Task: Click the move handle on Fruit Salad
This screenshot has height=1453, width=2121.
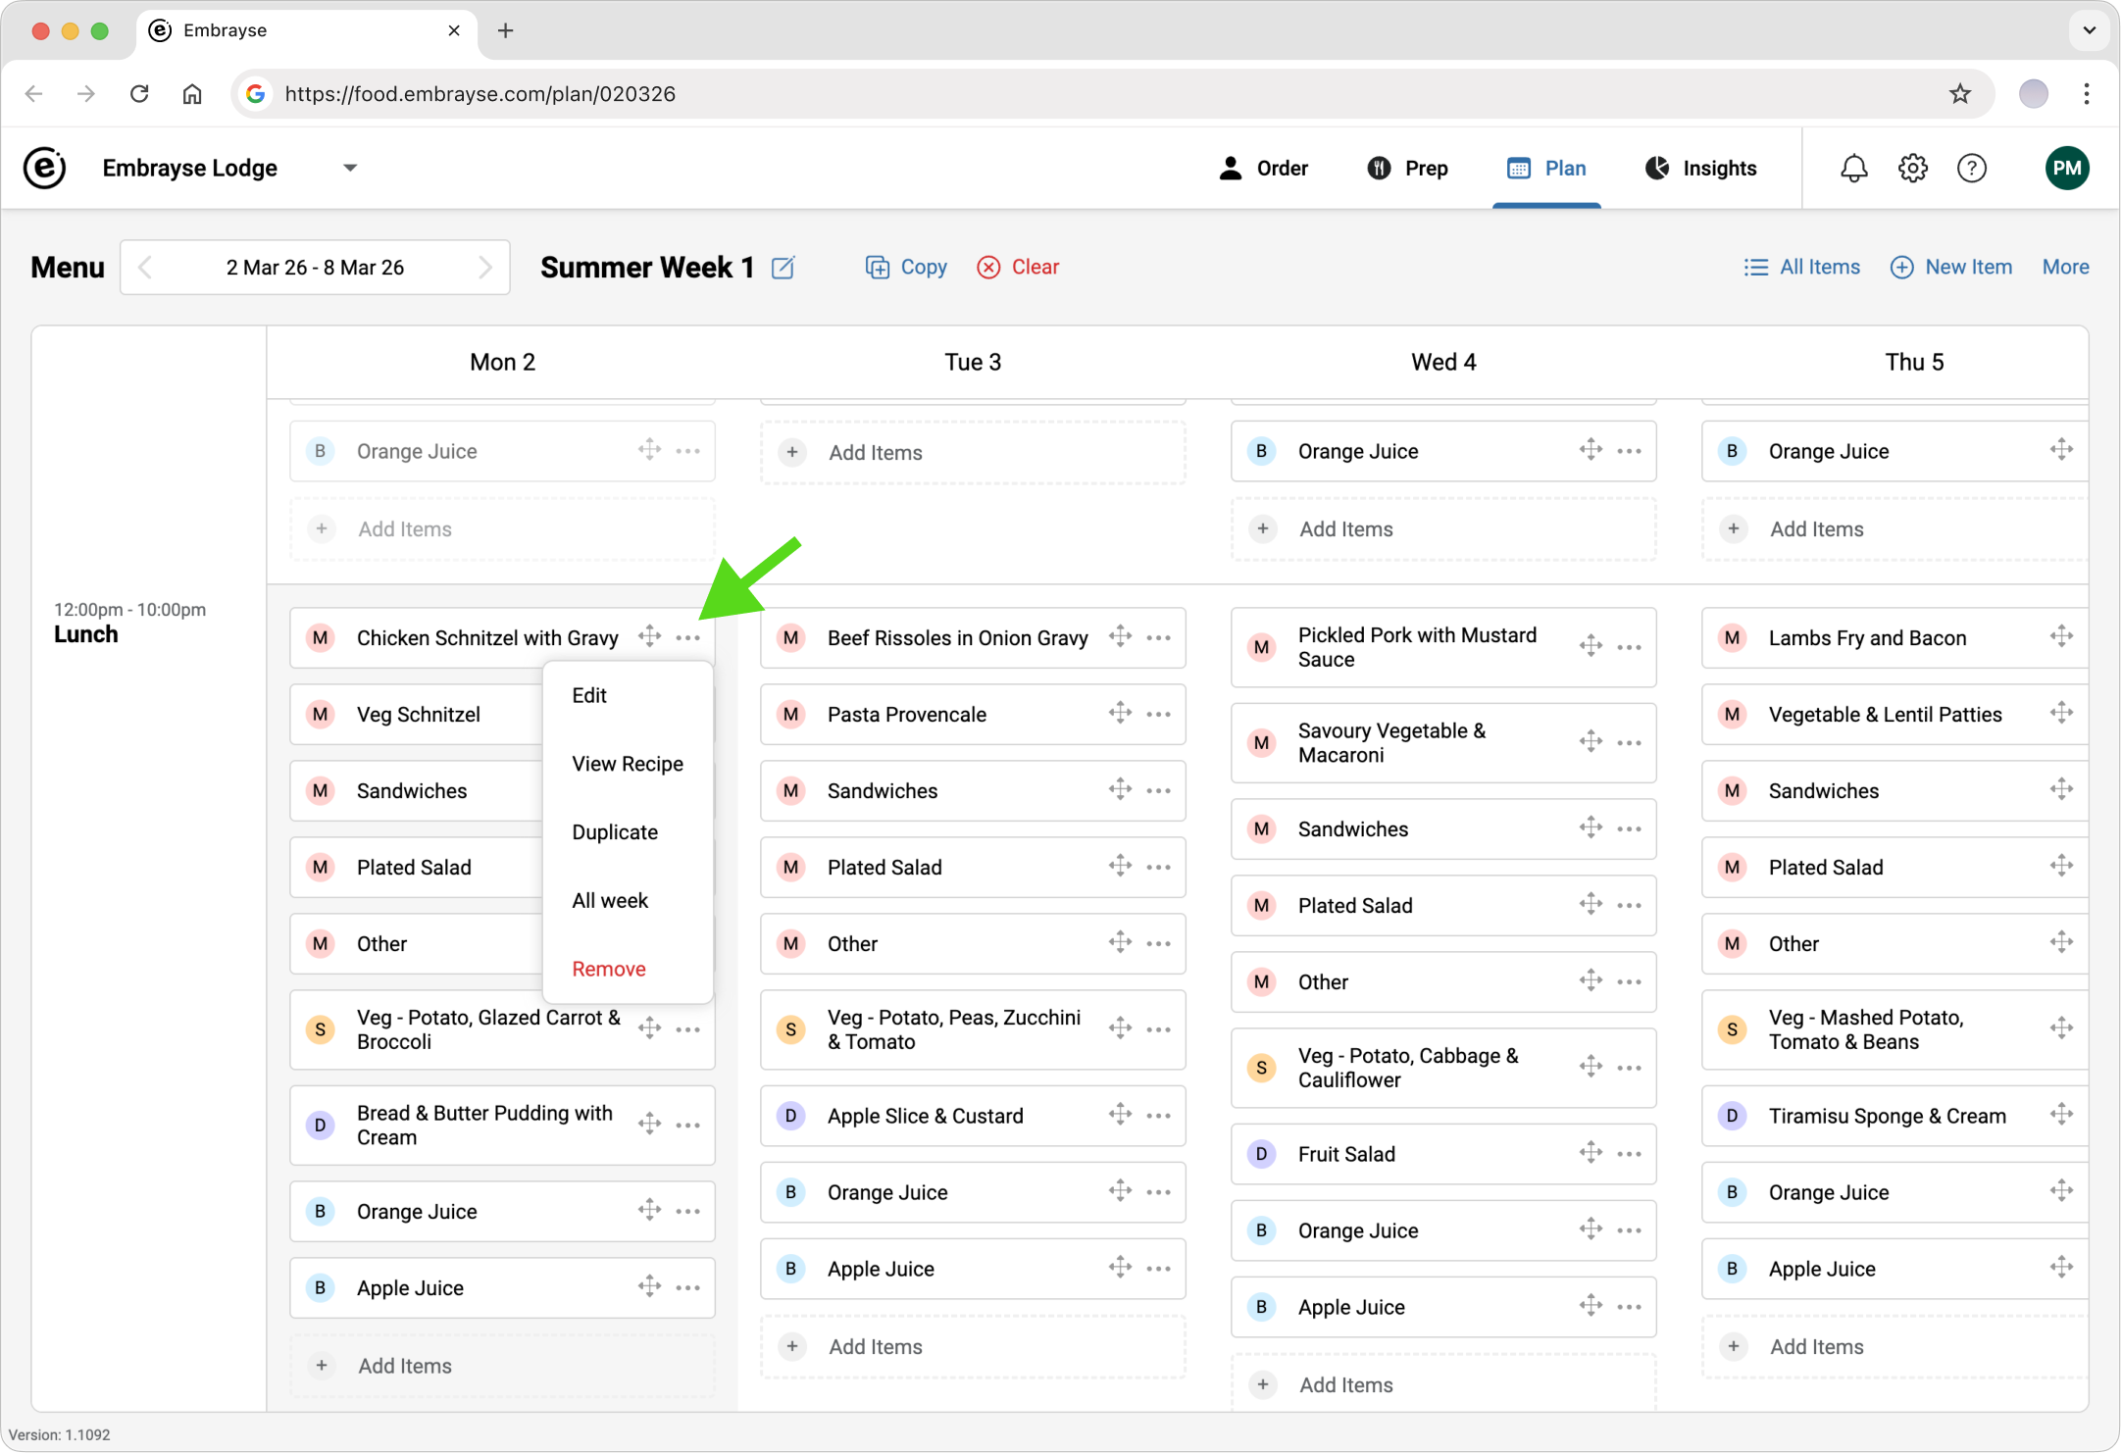Action: coord(1591,1152)
